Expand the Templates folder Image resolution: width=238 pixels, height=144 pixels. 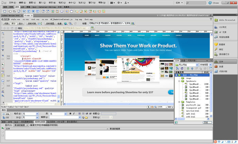[x=179, y=102]
